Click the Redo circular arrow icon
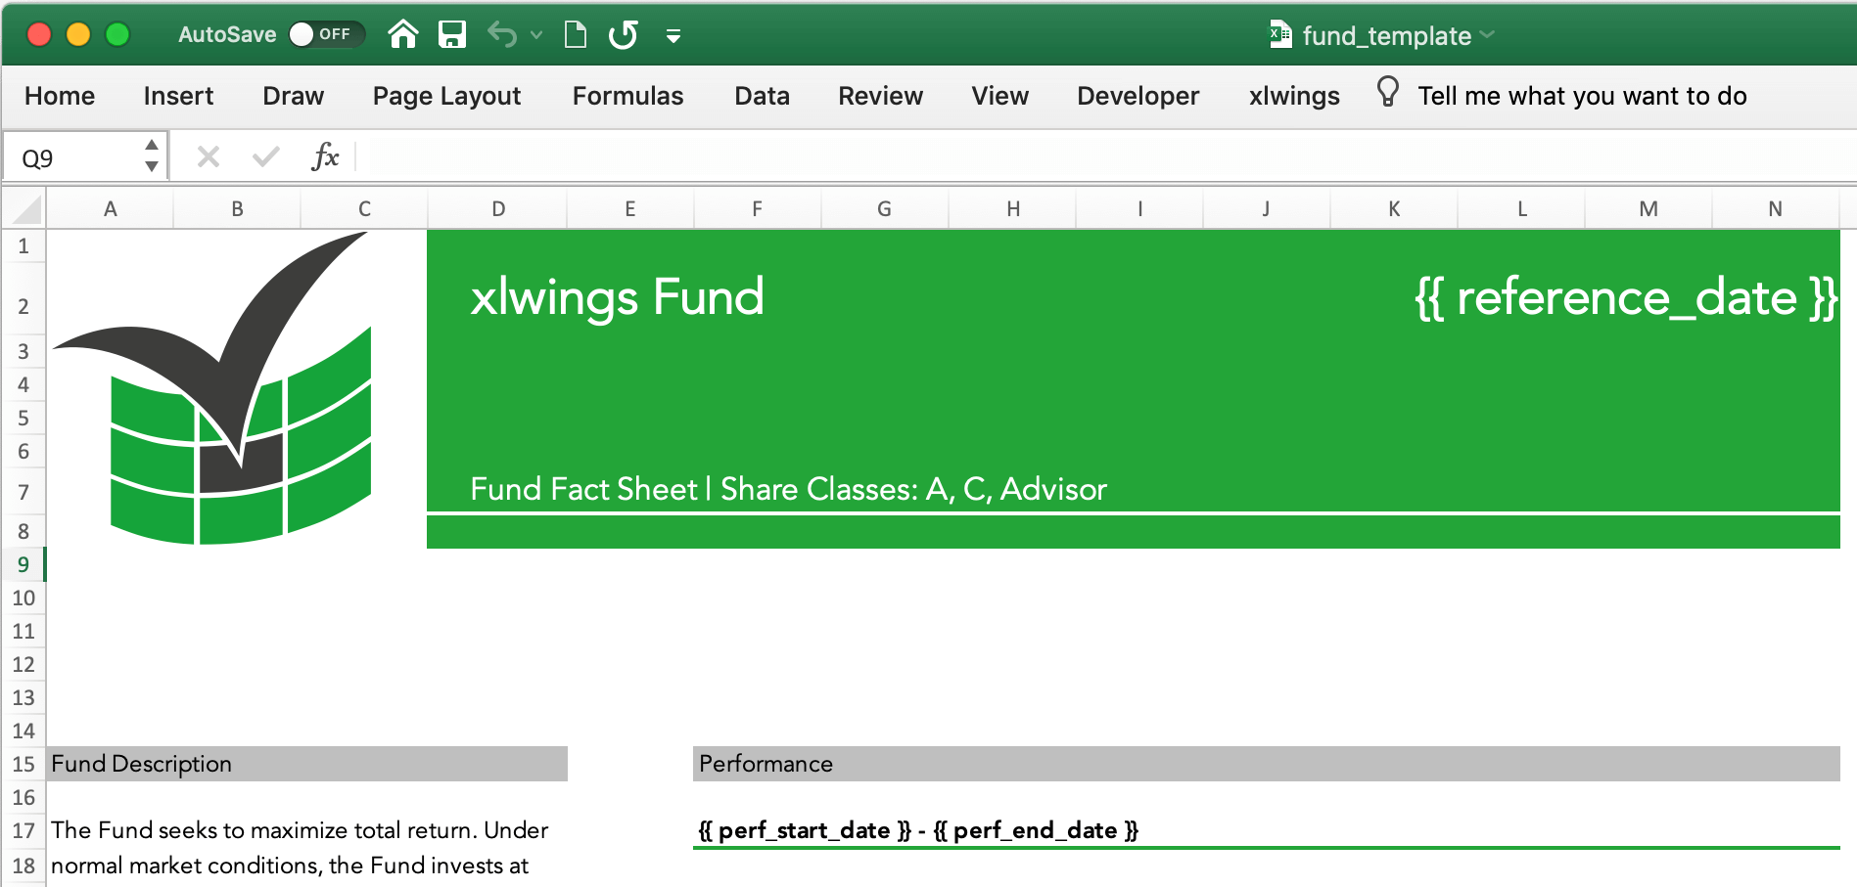This screenshot has width=1857, height=887. 623,35
